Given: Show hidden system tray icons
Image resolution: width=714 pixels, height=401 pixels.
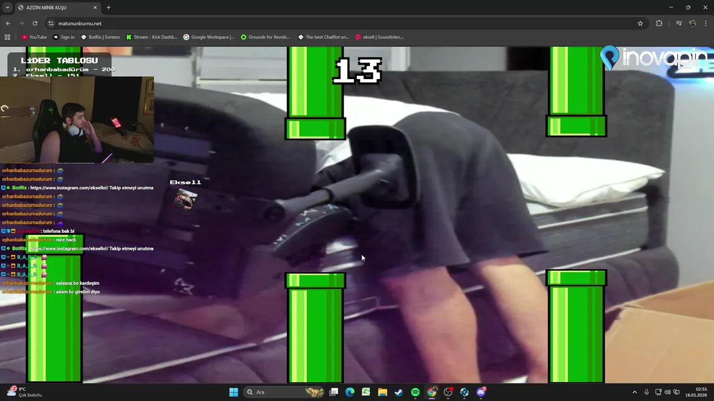Looking at the screenshot, I should pos(634,392).
